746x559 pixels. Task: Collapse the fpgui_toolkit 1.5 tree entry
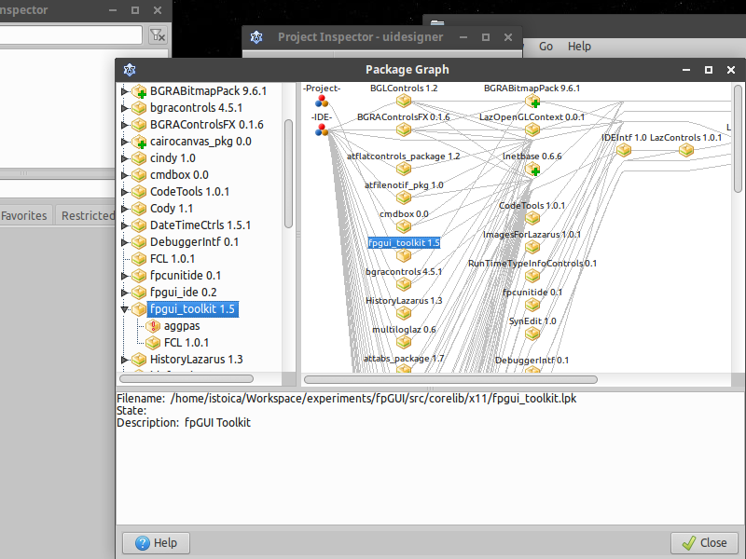coord(124,308)
